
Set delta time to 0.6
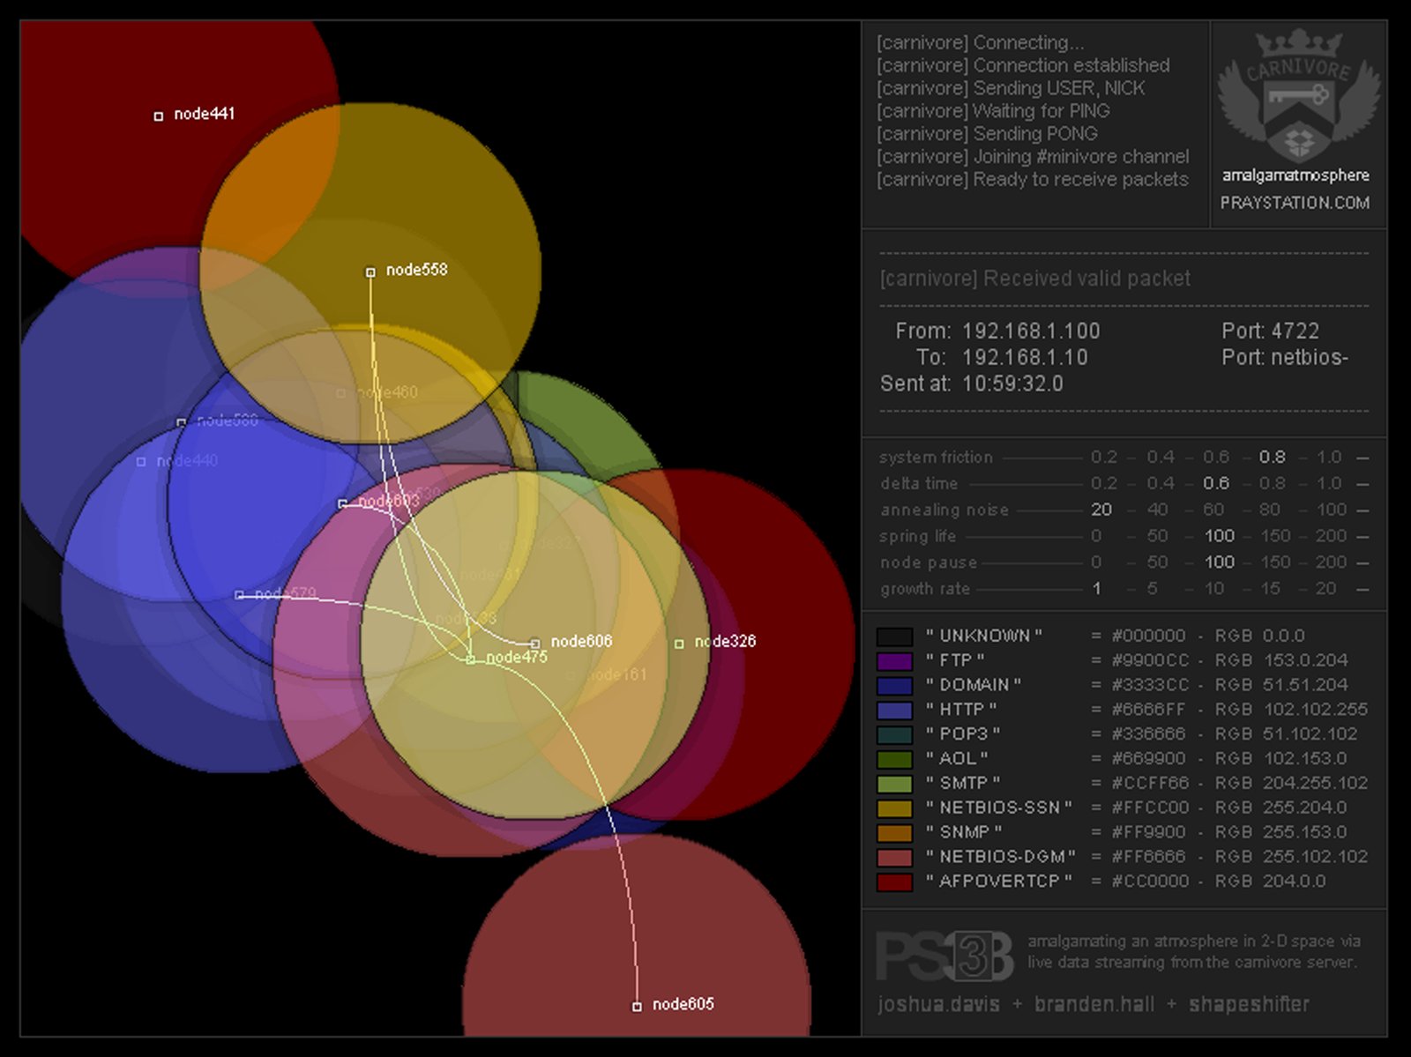[x=1215, y=483]
